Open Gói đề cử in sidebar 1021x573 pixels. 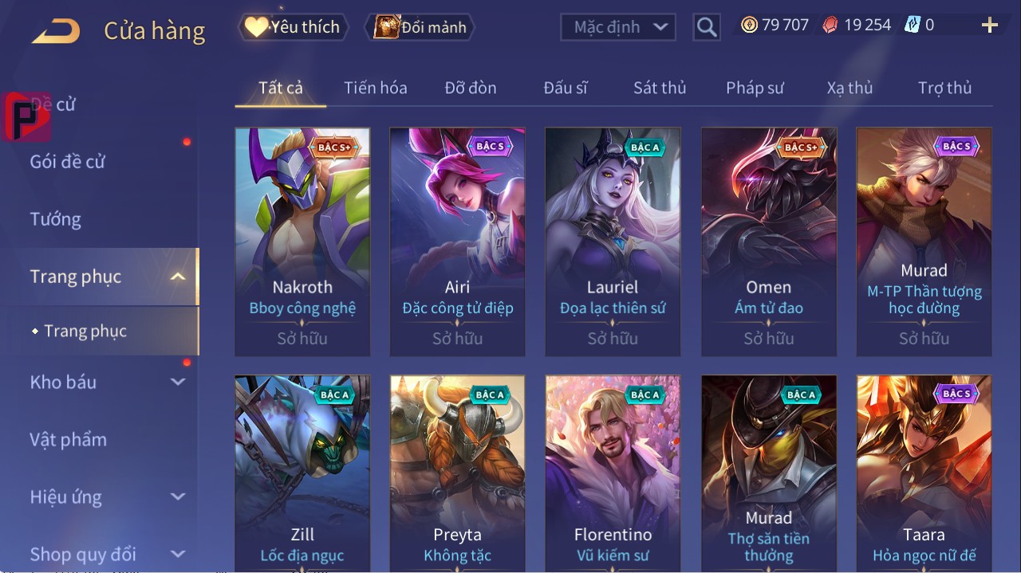pyautogui.click(x=68, y=162)
